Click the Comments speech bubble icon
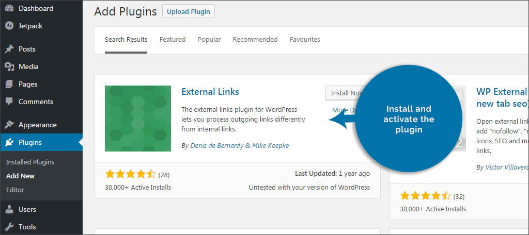This screenshot has height=235, width=529. point(9,102)
